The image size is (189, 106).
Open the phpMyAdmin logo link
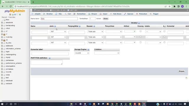pyautogui.click(x=15, y=11)
